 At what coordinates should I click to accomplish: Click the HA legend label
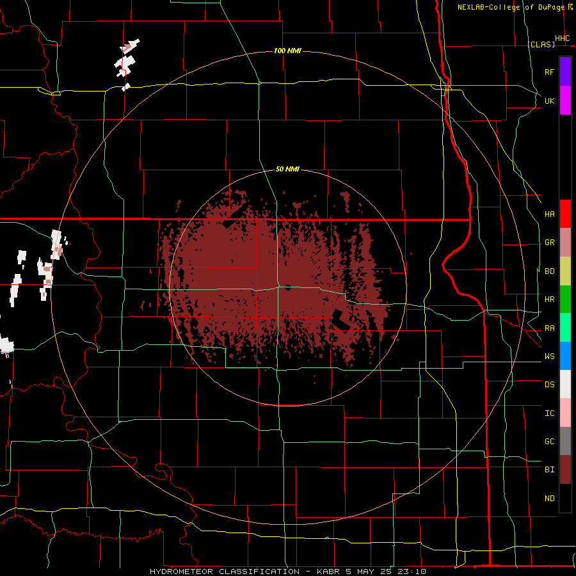click(550, 214)
